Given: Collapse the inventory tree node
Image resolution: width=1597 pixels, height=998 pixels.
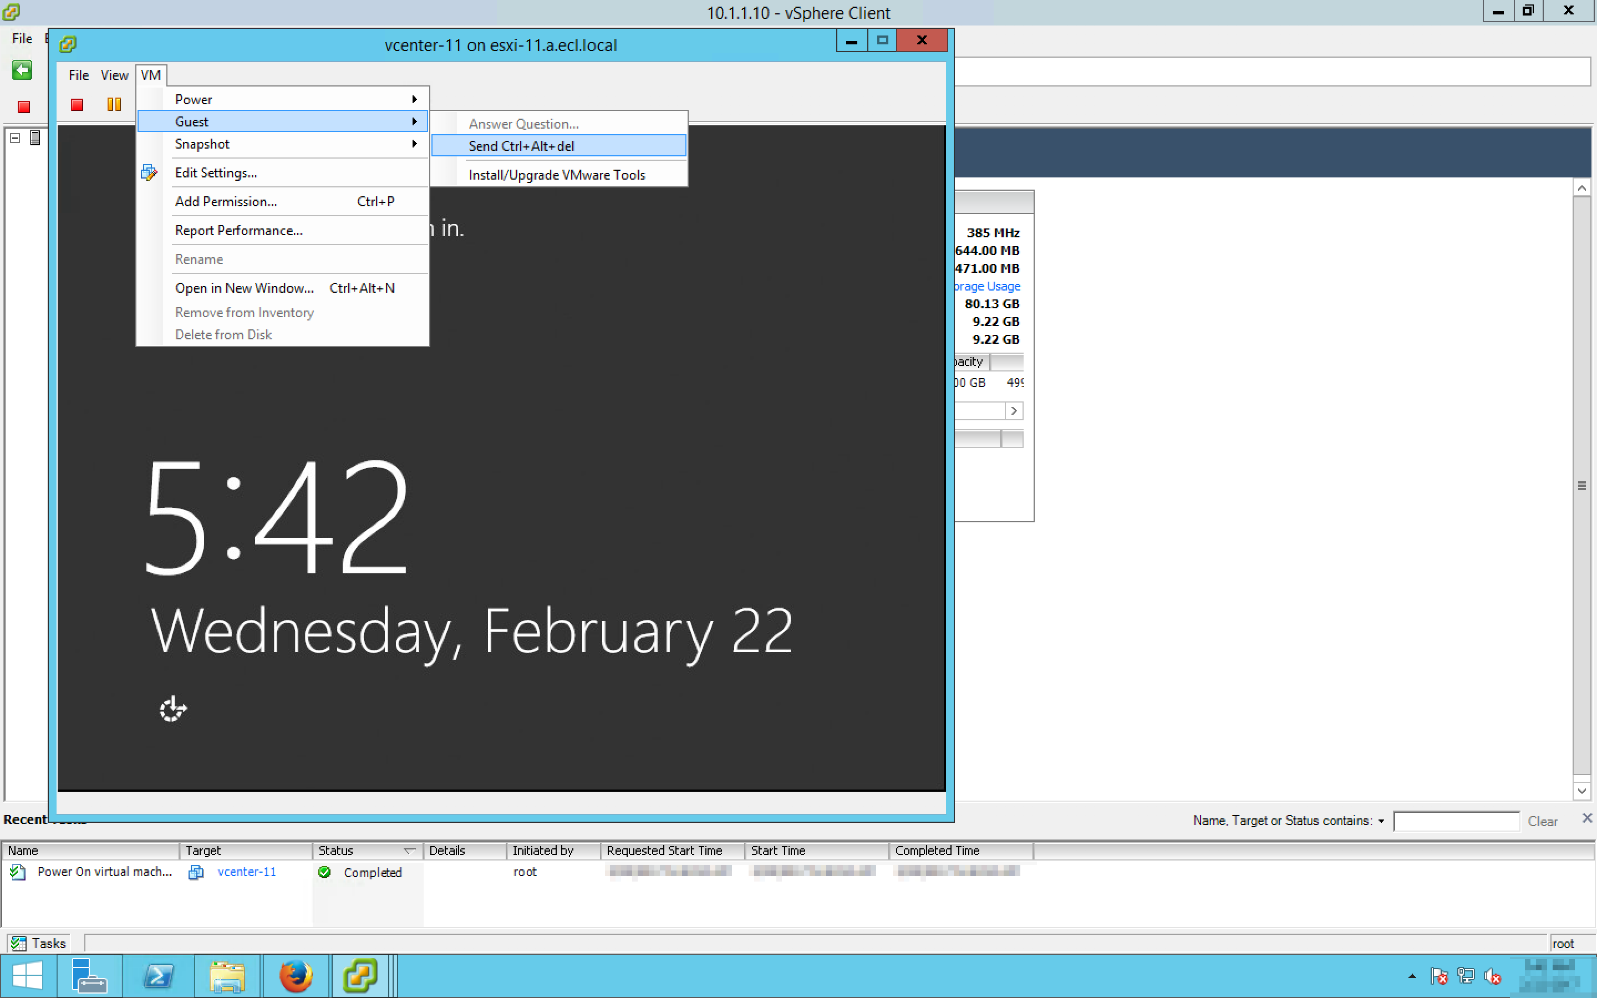Looking at the screenshot, I should tap(15, 138).
